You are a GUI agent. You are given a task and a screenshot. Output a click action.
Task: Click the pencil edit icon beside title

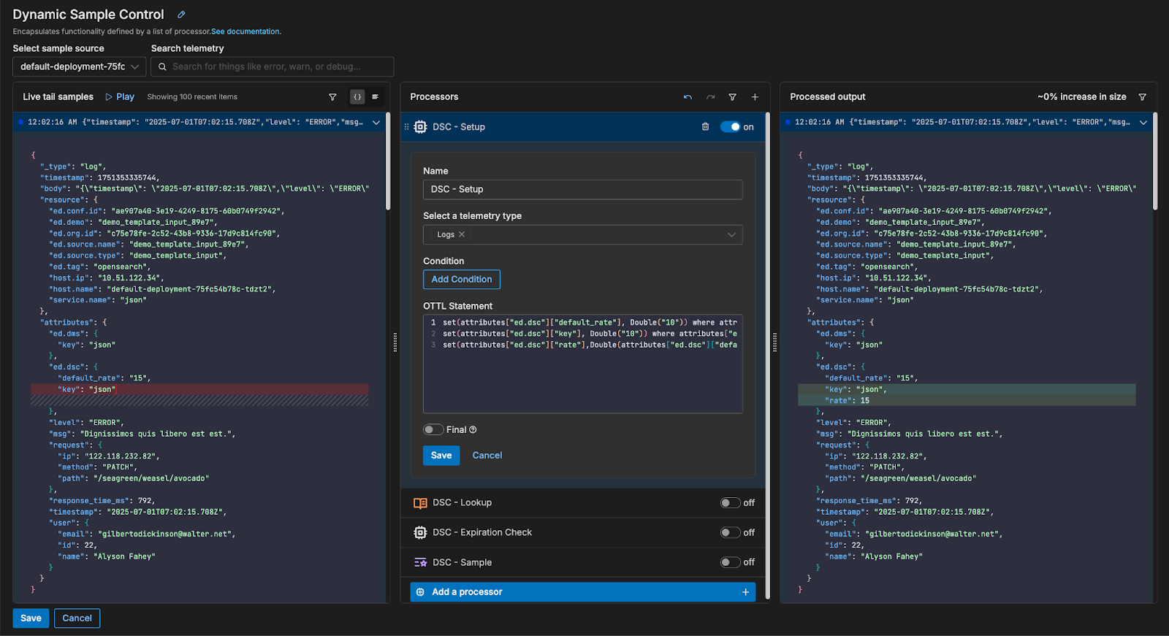[x=181, y=15]
